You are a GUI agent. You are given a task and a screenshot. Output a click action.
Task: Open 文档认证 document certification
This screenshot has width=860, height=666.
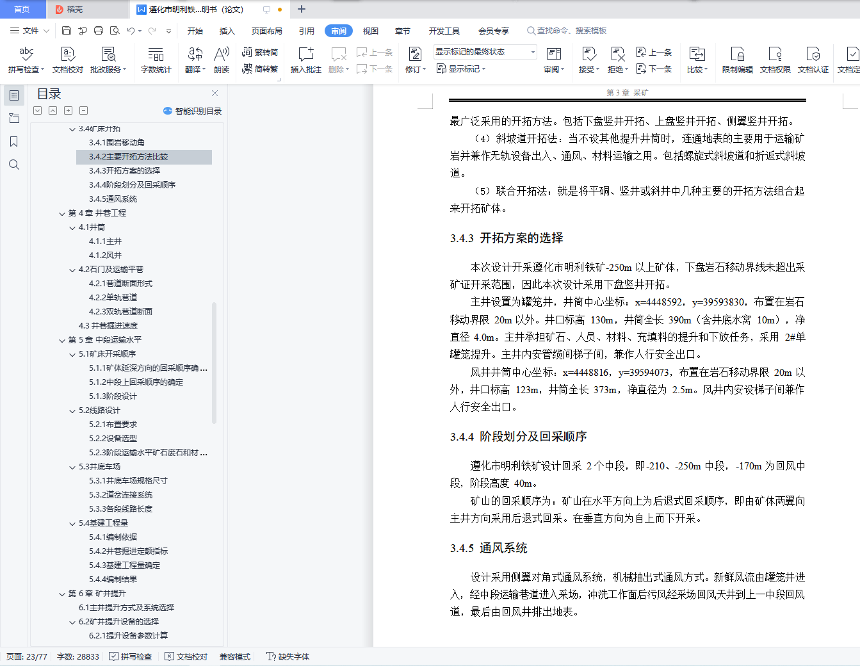point(813,60)
